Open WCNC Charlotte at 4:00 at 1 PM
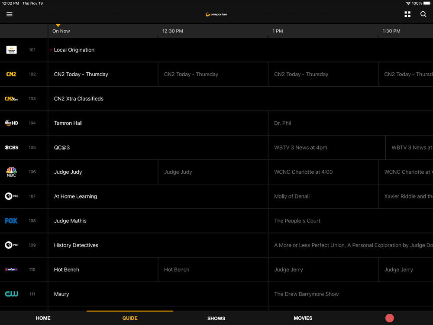Screen dimensions: 433x325 323,172
